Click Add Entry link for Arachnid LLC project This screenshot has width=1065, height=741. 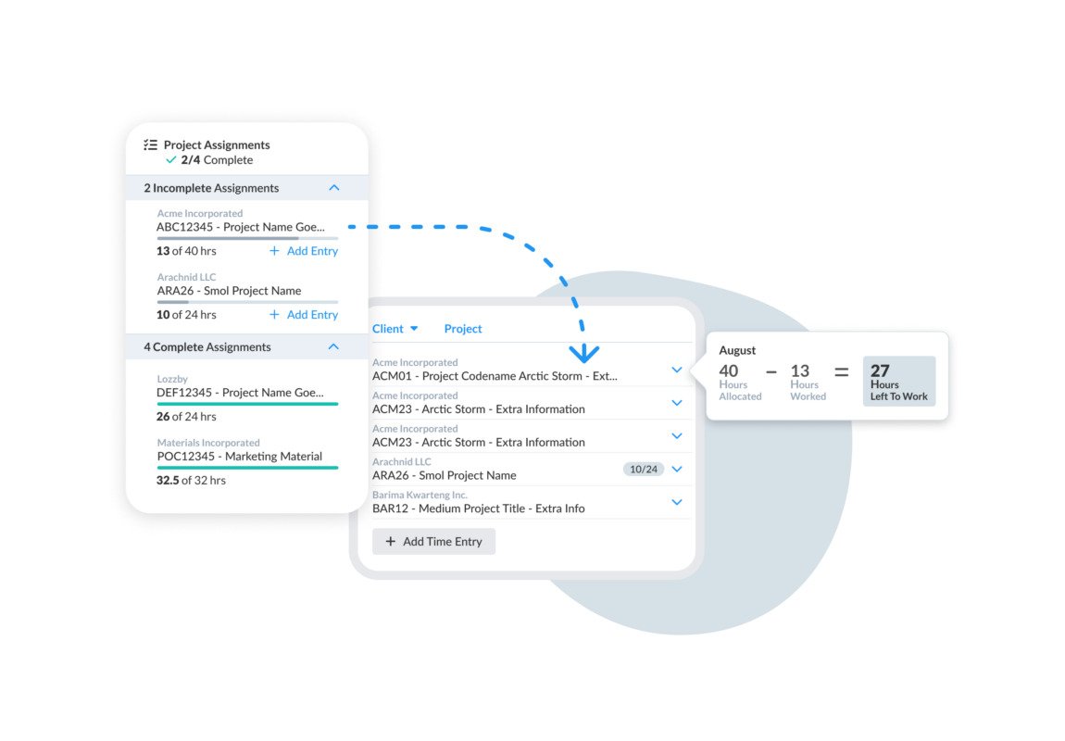[312, 315]
